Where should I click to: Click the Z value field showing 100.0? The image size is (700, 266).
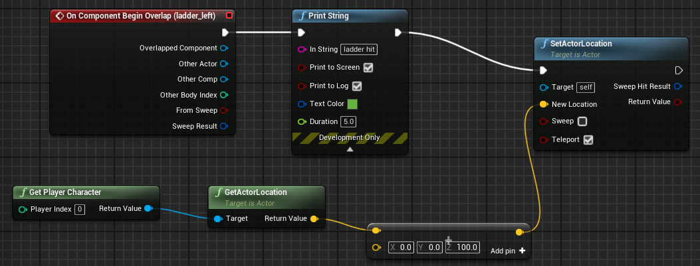[463, 247]
